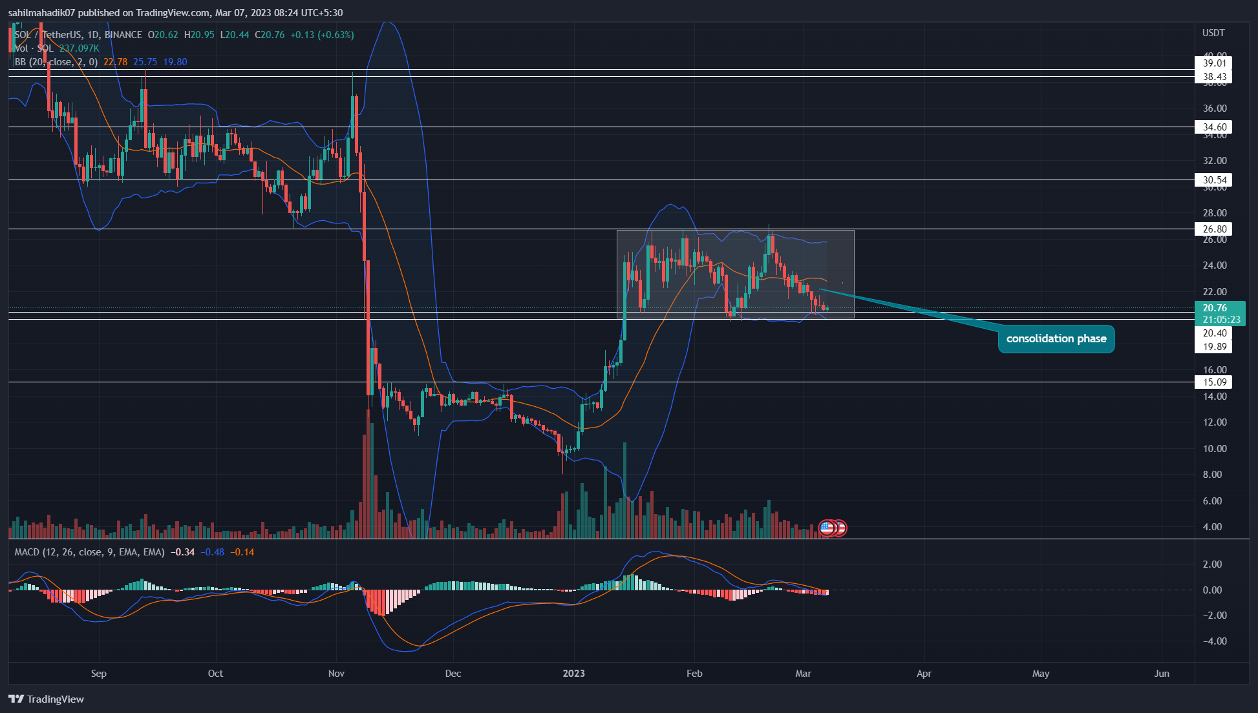Screen dimensions: 1258x713
Task: Click the MACD (12, 26, close, 9) indicator legend
Action: (89, 552)
